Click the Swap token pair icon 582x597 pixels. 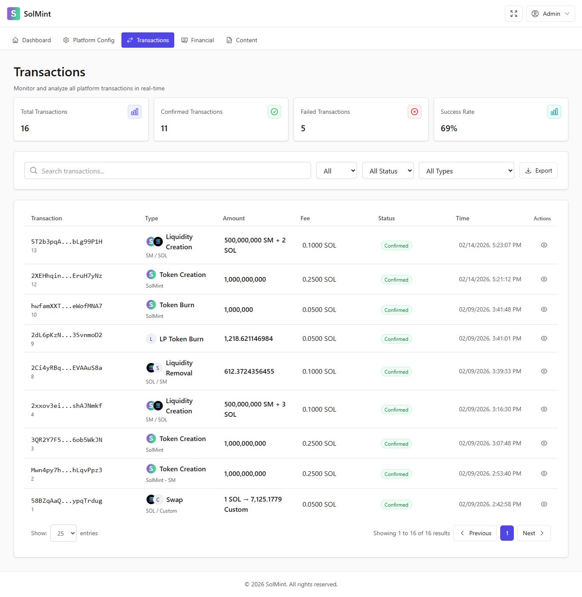pyautogui.click(x=154, y=499)
